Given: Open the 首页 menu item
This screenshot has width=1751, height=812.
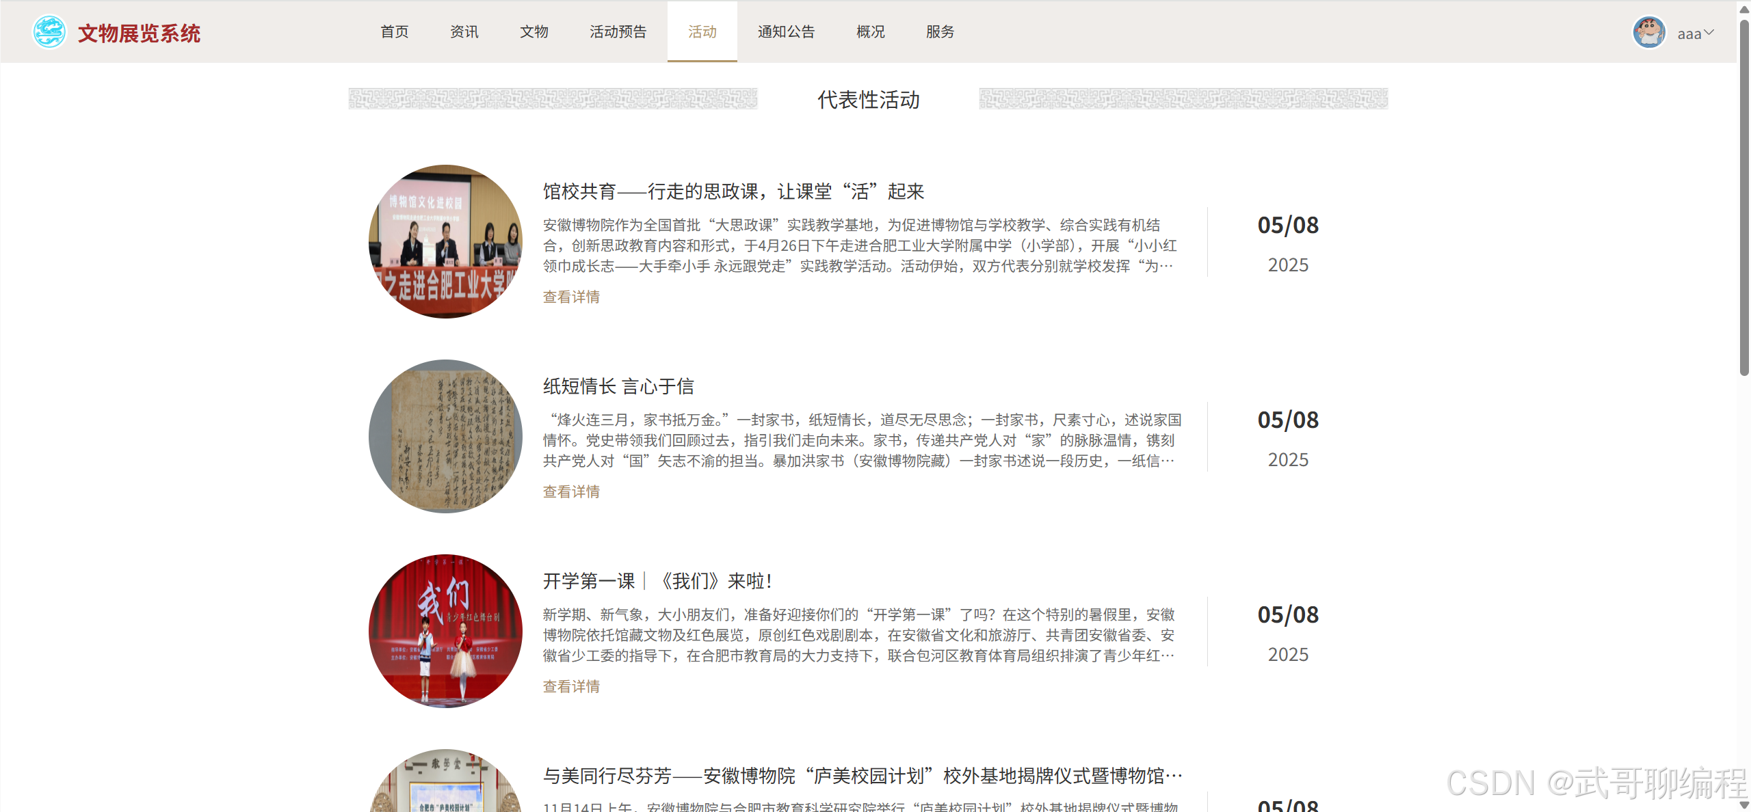Looking at the screenshot, I should [x=394, y=32].
